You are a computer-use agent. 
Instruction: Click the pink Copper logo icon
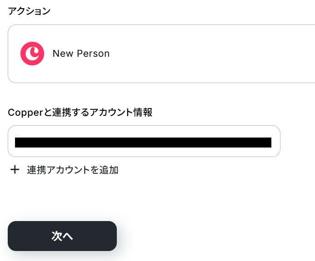(x=32, y=54)
